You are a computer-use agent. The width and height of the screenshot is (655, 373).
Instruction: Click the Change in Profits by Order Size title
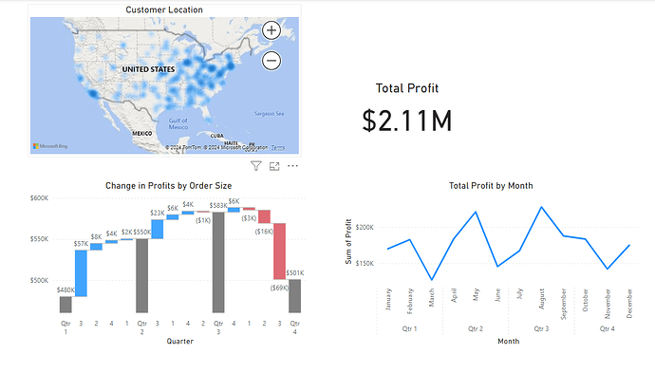(x=168, y=186)
